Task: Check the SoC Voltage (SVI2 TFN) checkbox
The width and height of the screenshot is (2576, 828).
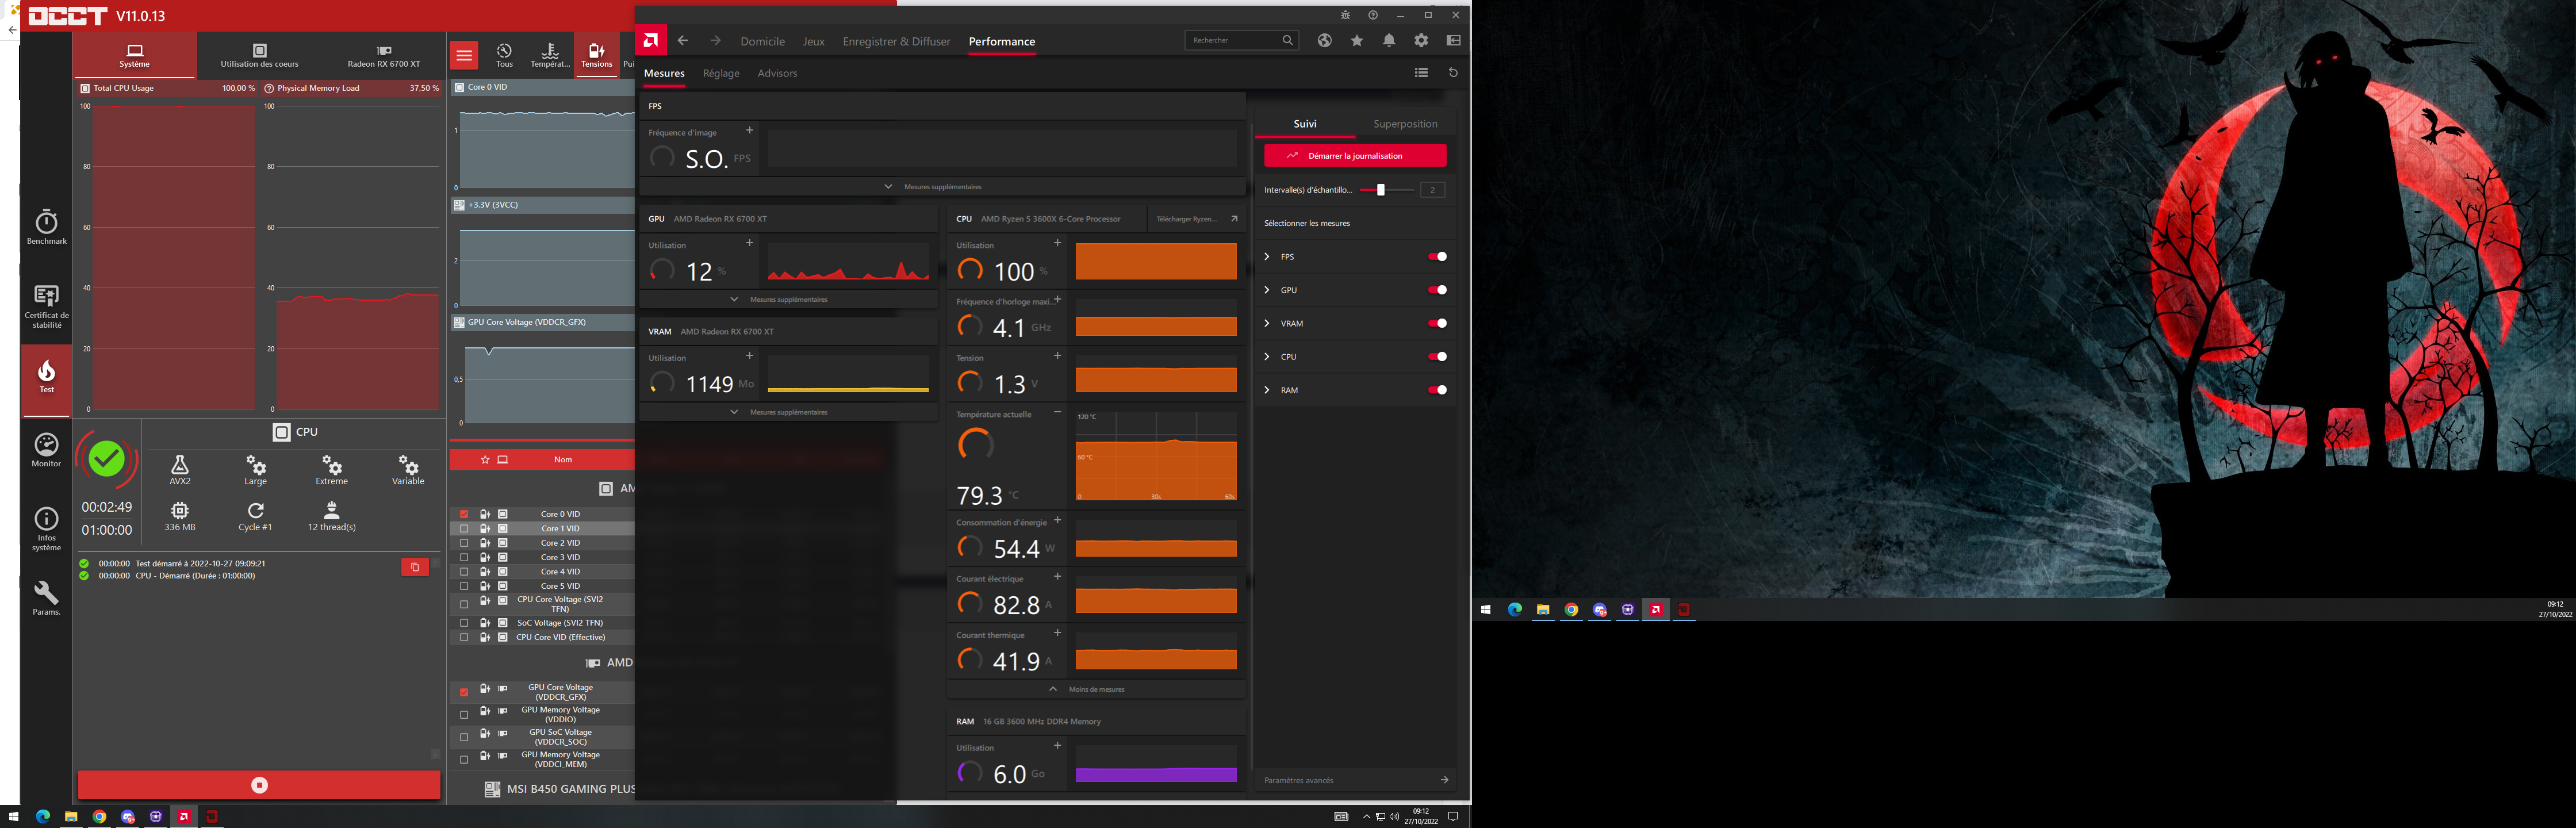Action: [x=464, y=623]
